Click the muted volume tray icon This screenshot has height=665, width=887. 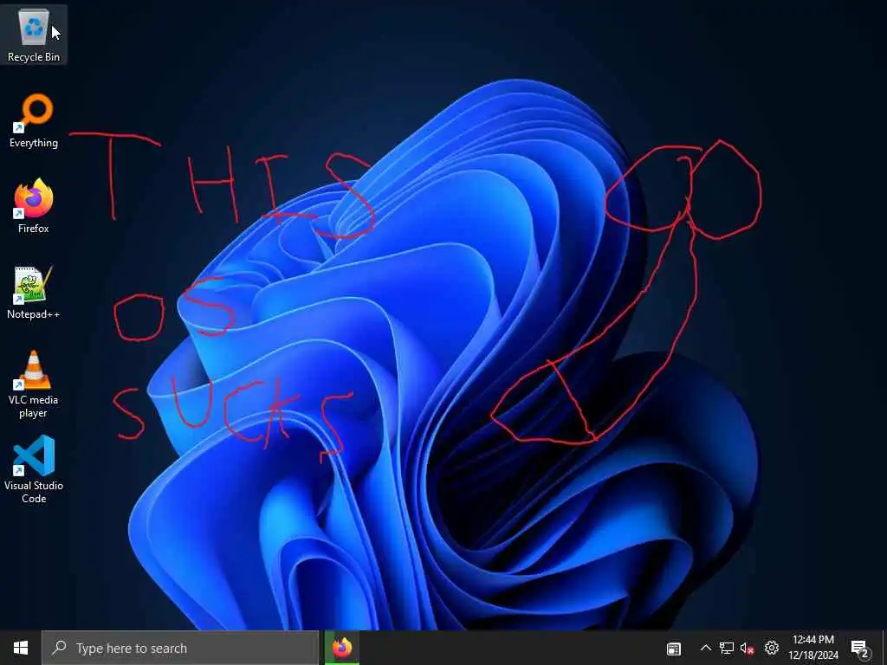click(748, 648)
